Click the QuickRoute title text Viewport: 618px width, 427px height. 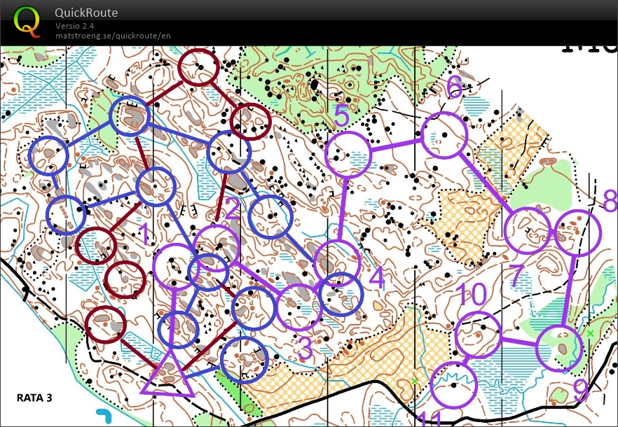click(x=86, y=13)
